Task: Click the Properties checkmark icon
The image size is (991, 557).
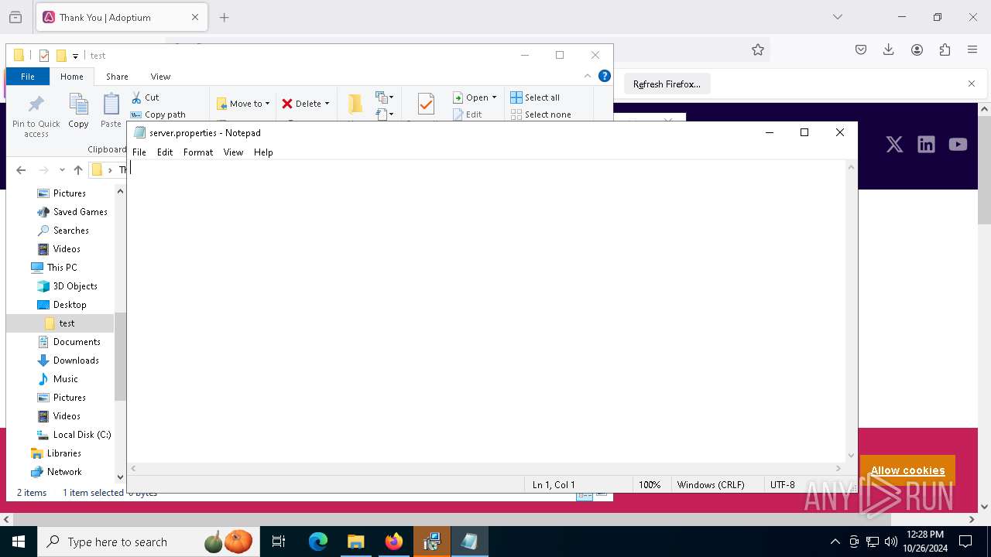Action: click(x=426, y=104)
